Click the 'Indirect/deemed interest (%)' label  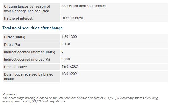coord(27,60)
